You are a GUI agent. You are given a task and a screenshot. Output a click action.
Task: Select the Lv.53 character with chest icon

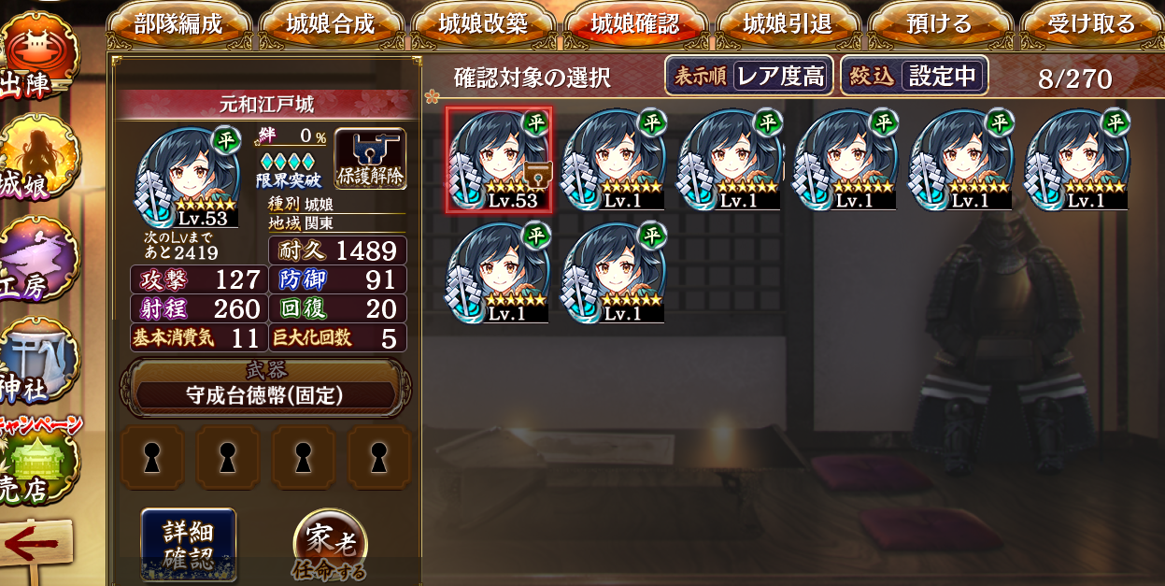point(499,160)
